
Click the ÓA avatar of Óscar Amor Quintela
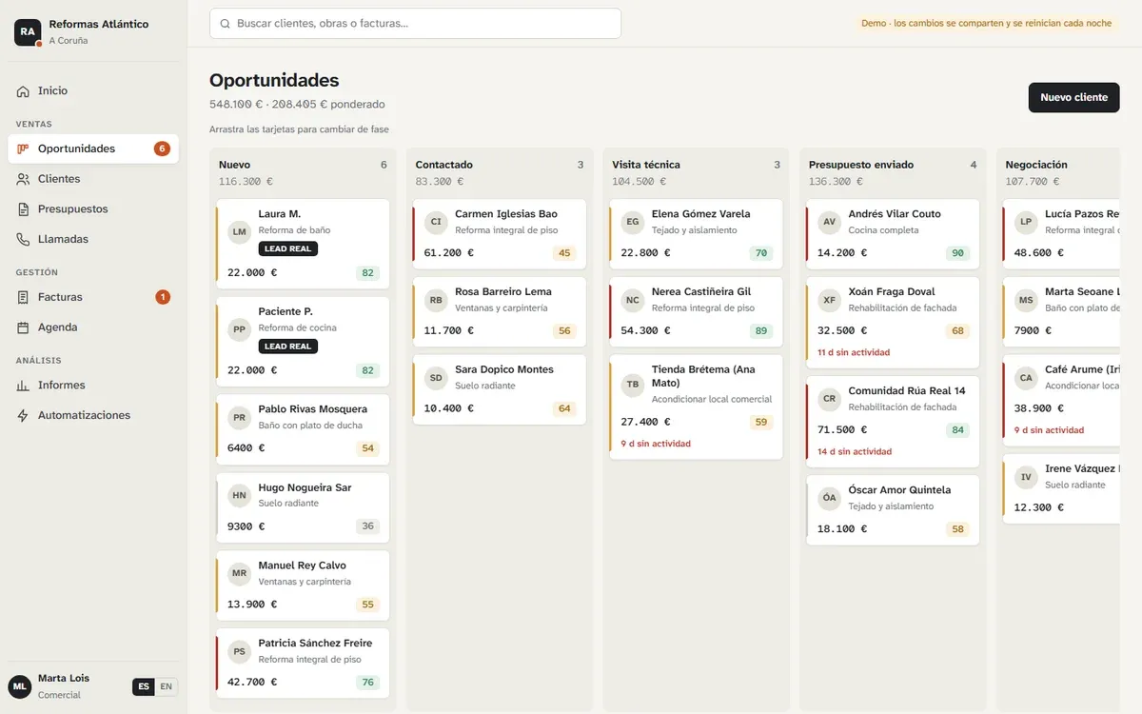[x=830, y=498]
